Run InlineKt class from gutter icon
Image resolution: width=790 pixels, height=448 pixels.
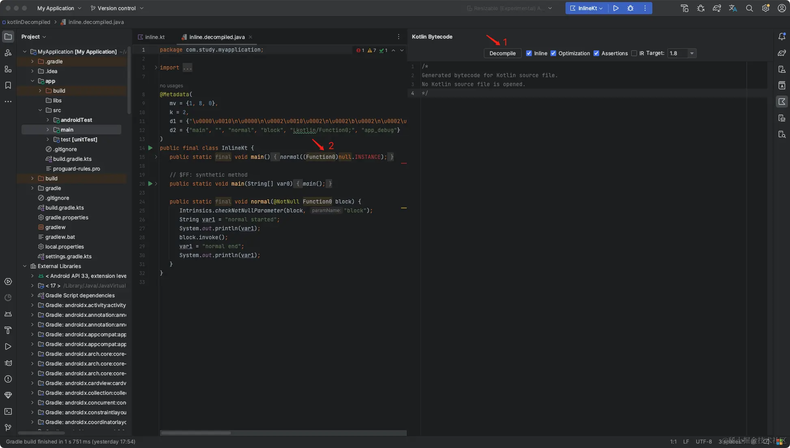[x=150, y=148]
